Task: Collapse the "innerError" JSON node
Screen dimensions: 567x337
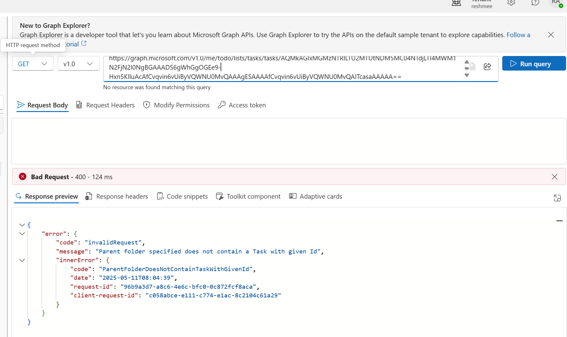Action: point(22,260)
